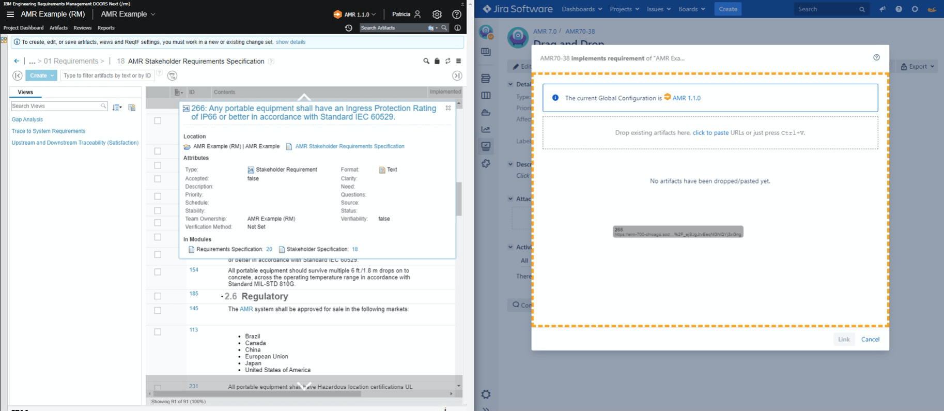This screenshot has width=944, height=411.
Task: Open the module more-actions menu icon
Action: pos(458,61)
